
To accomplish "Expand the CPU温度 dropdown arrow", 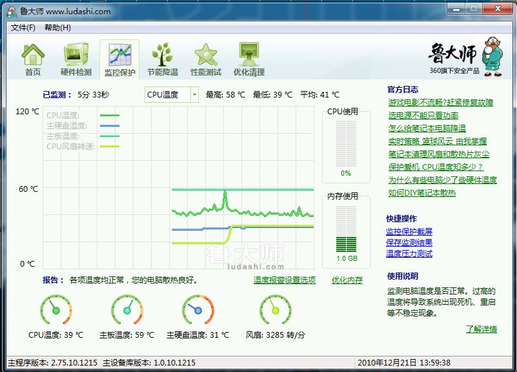I will [194, 95].
